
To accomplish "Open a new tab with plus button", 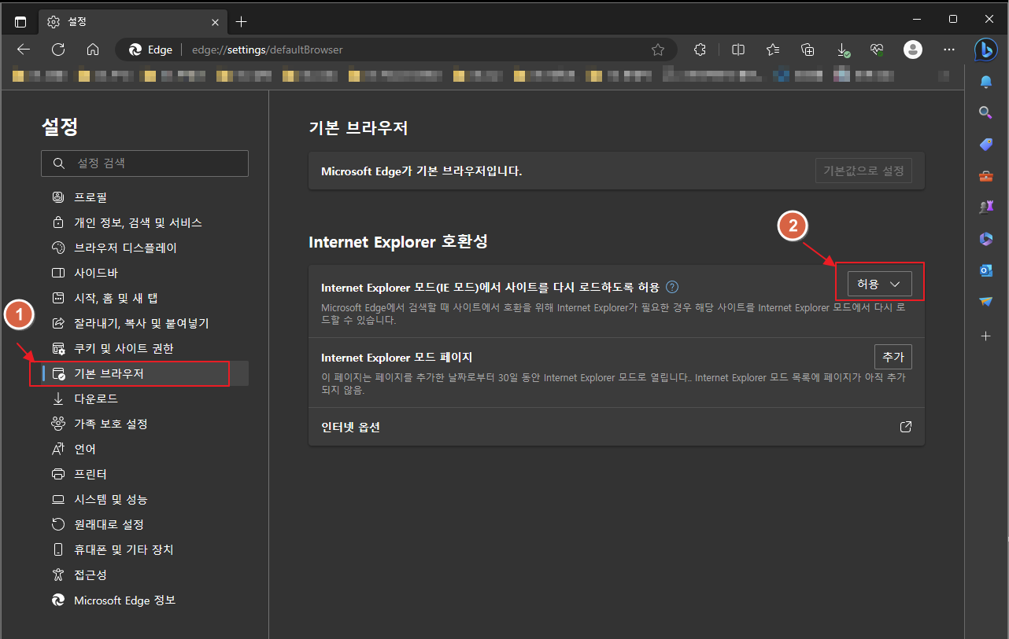I will click(241, 21).
